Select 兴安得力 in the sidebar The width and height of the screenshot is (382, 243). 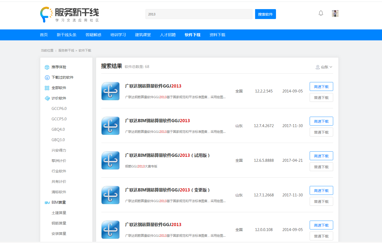pyautogui.click(x=59, y=150)
